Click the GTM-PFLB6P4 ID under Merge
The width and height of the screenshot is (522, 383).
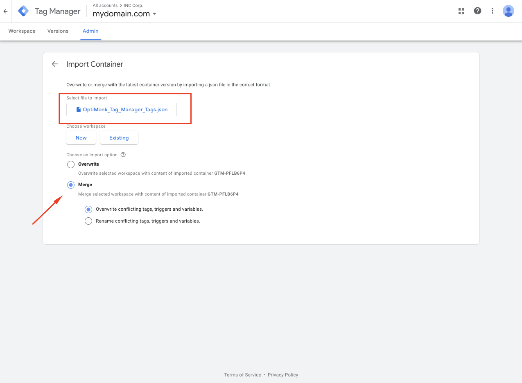coord(223,194)
